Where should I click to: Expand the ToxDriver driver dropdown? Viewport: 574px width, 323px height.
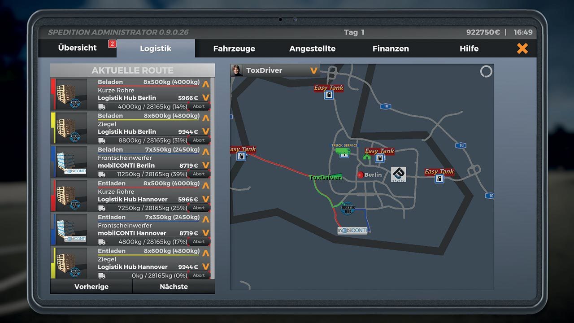pos(314,70)
